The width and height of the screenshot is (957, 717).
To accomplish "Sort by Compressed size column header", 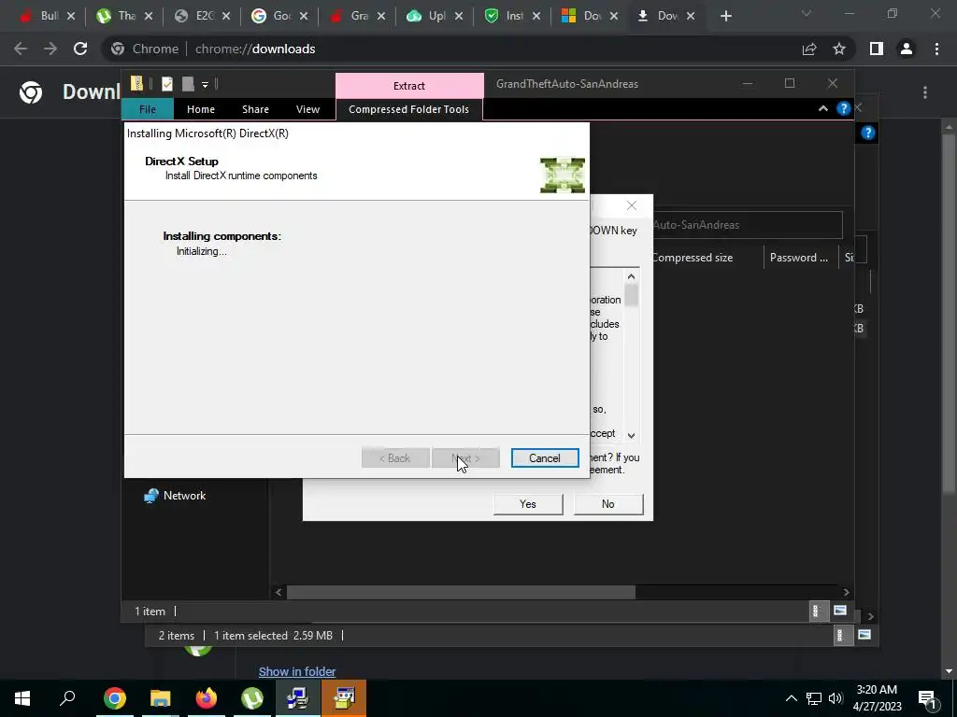I will click(693, 258).
